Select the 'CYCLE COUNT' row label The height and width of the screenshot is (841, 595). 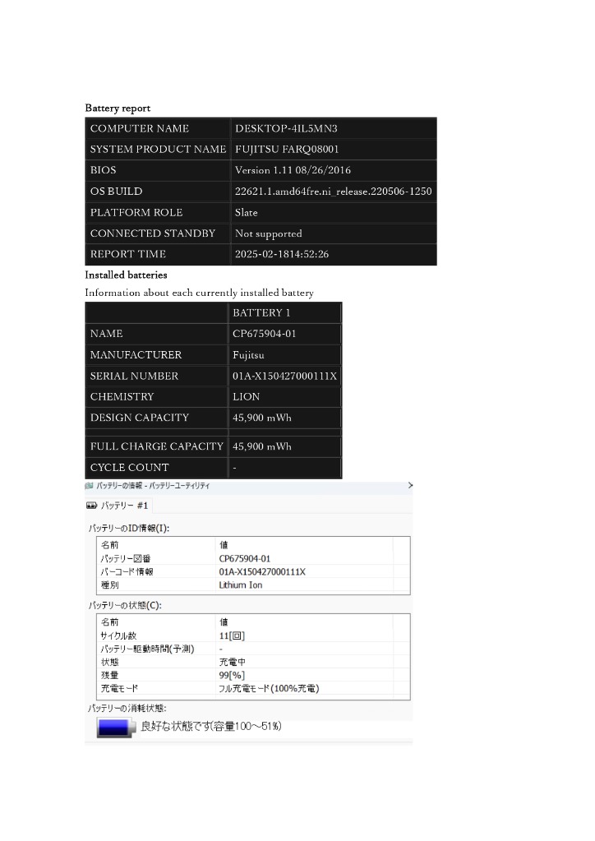click(156, 468)
